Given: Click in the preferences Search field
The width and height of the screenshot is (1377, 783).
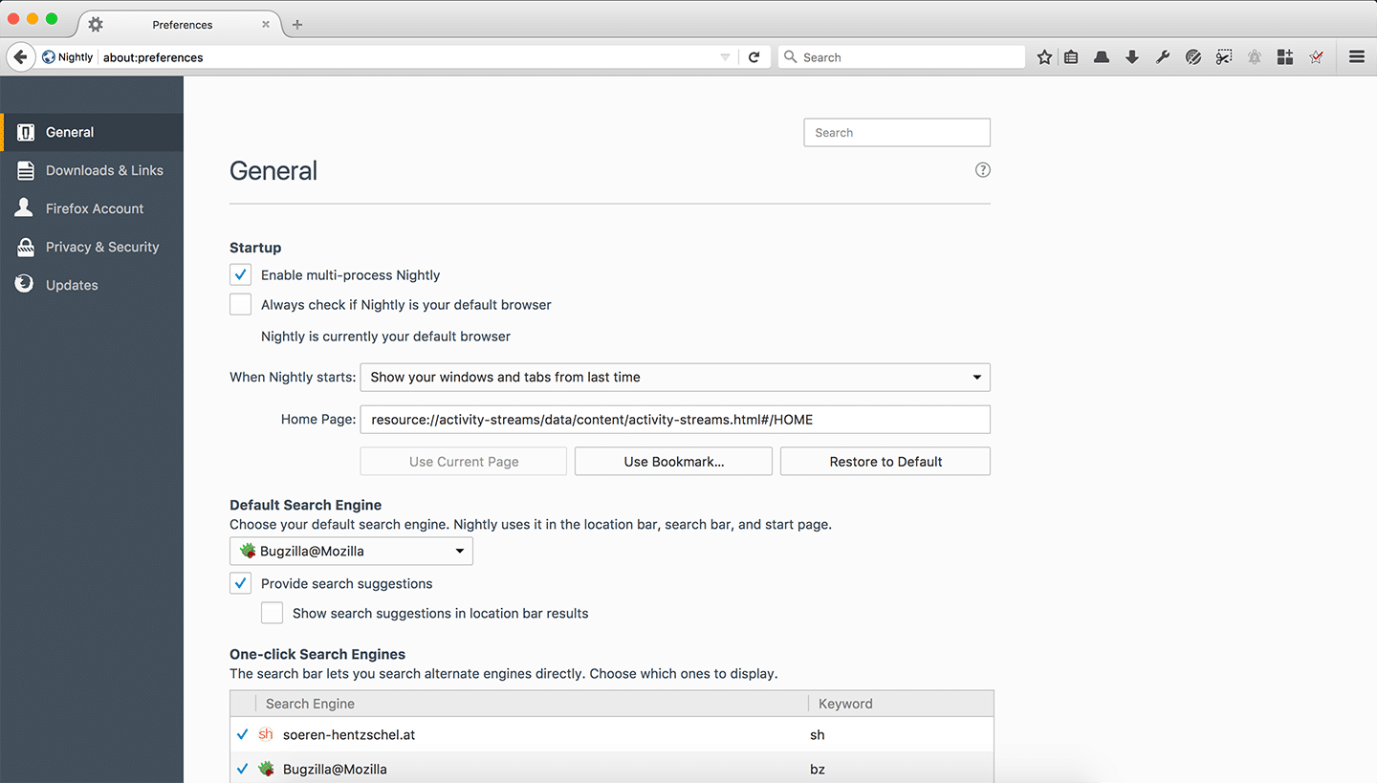Looking at the screenshot, I should [897, 133].
